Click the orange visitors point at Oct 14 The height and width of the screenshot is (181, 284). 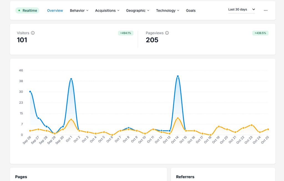178,118
